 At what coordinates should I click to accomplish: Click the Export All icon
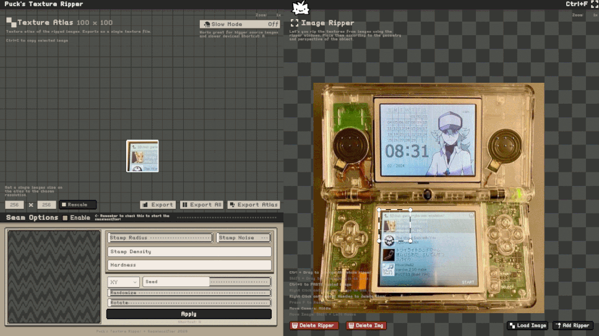[185, 205]
